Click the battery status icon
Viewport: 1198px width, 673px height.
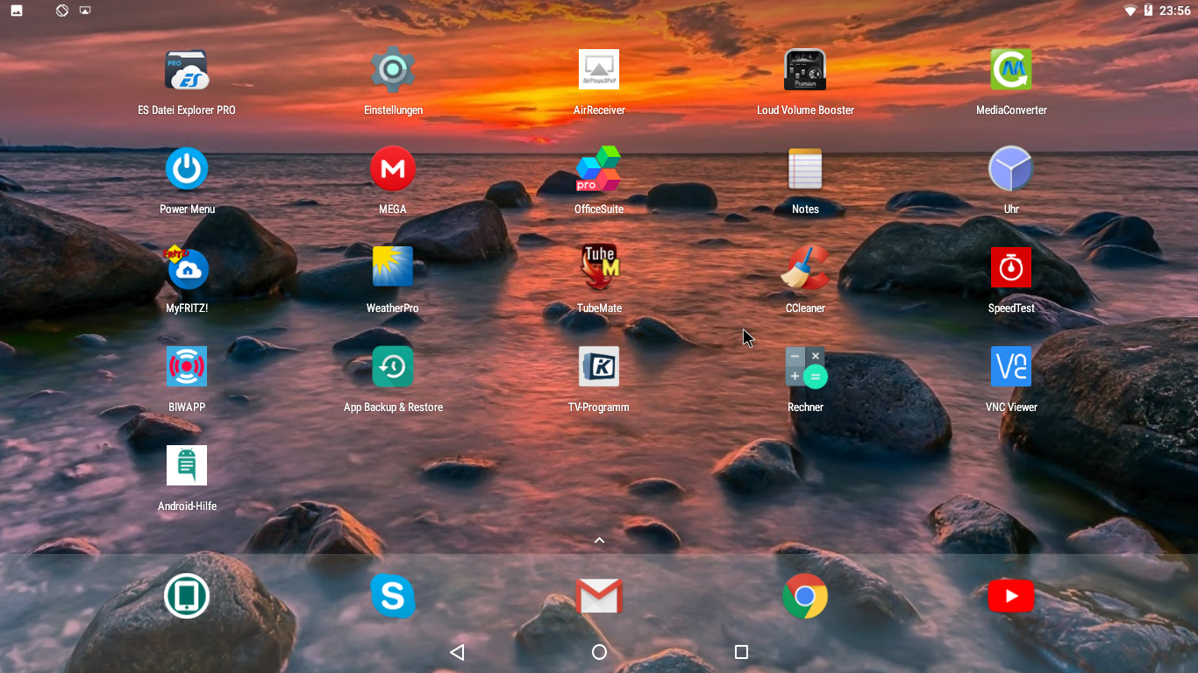(x=1148, y=11)
